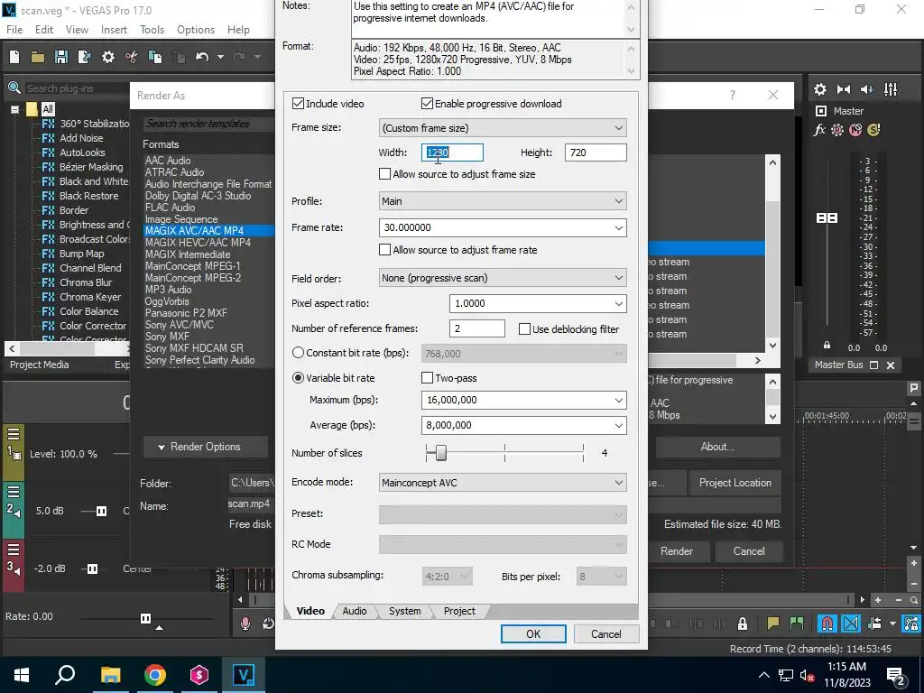This screenshot has width=924, height=693.
Task: Enable Use deblocking filter checkbox
Action: [524, 328]
